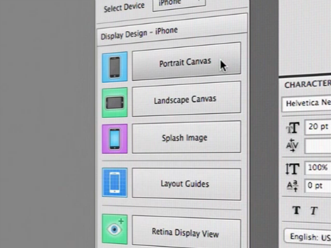The image size is (331, 248).
Task: Edit the 0 pt baseline shift field
Action: (x=318, y=186)
